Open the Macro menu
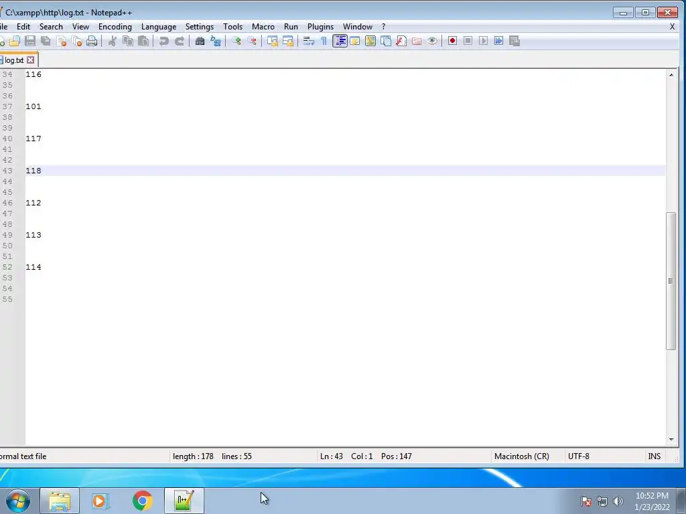The image size is (686, 514). 263,27
